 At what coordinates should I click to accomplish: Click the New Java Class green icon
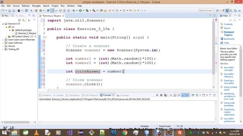41,11
